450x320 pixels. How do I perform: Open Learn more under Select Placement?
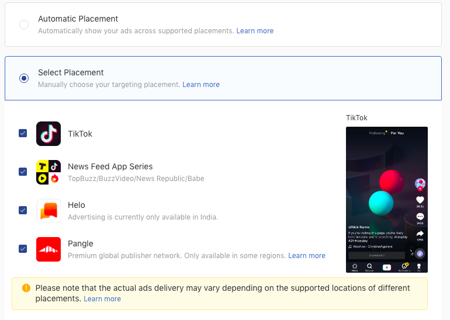201,85
